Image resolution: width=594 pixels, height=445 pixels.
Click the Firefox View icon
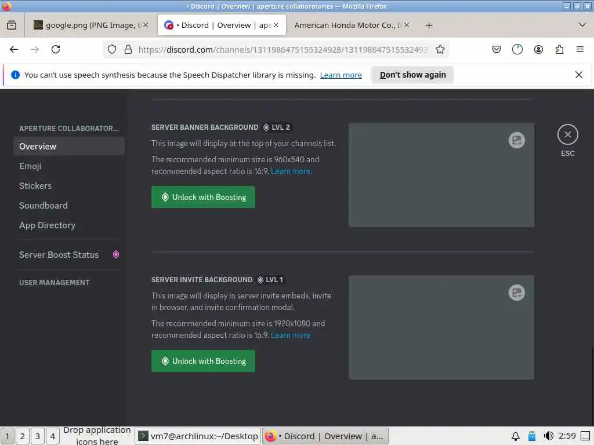click(x=12, y=25)
